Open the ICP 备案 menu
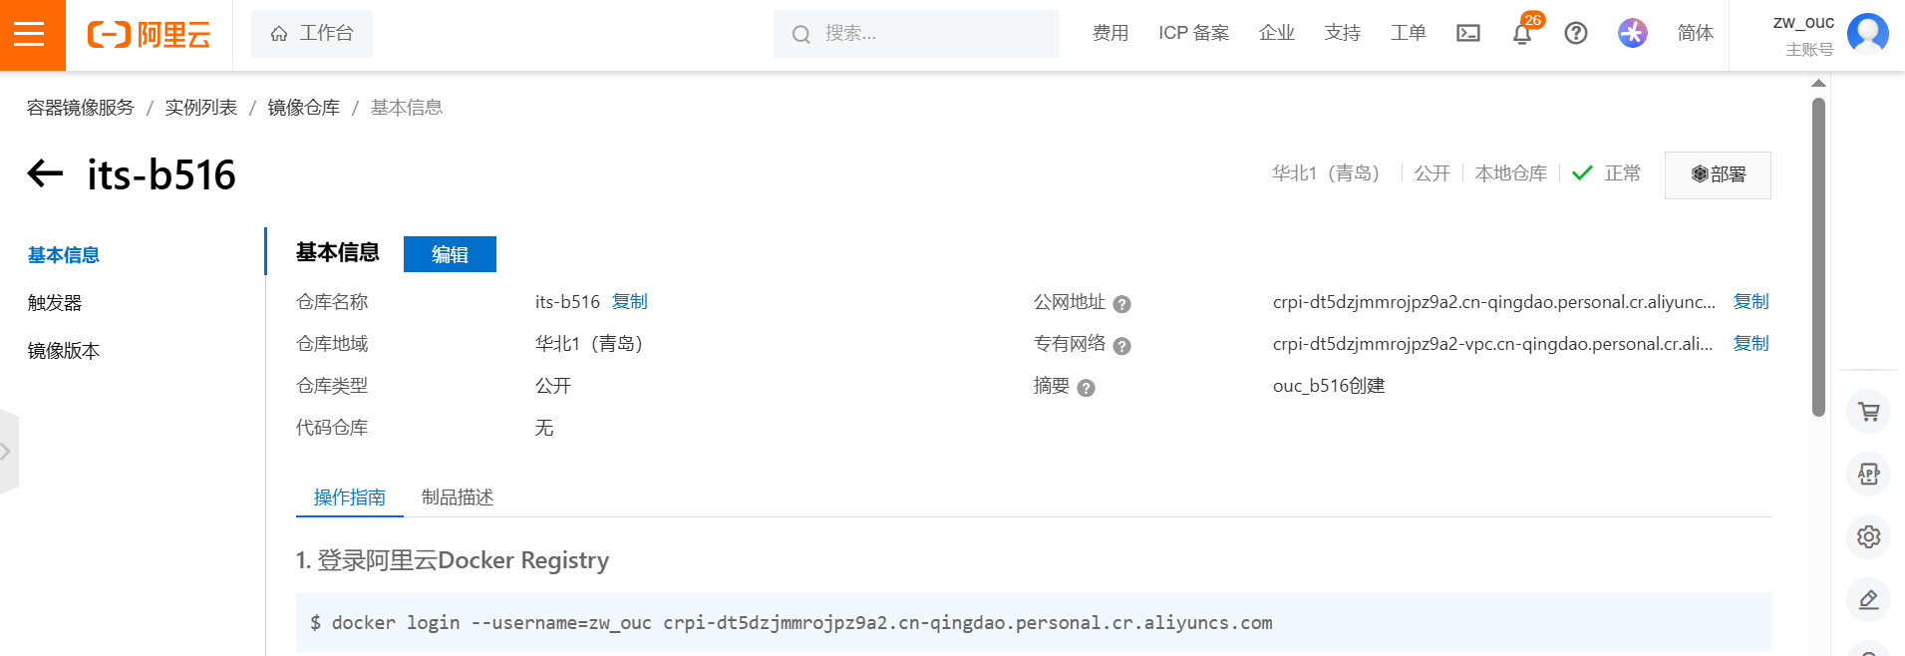This screenshot has width=1905, height=656. [1193, 34]
